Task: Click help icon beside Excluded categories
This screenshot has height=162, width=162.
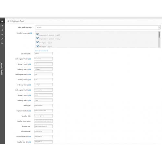Action: coord(31,33)
